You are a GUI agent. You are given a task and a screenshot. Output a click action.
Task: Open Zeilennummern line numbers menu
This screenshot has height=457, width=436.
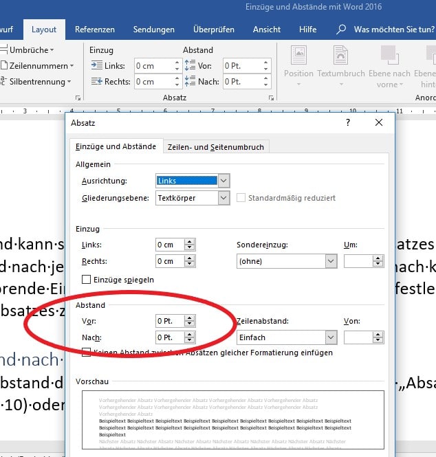pyautogui.click(x=39, y=66)
